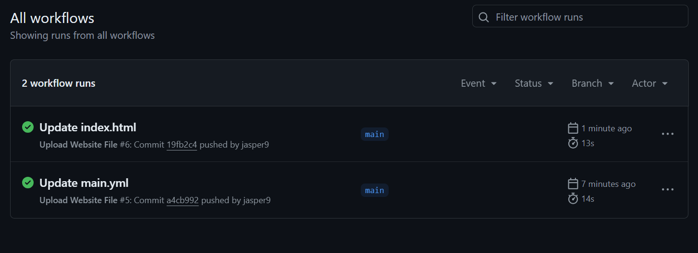Image resolution: width=698 pixels, height=253 pixels.
Task: Open commit a4cb992 link
Action: point(183,200)
